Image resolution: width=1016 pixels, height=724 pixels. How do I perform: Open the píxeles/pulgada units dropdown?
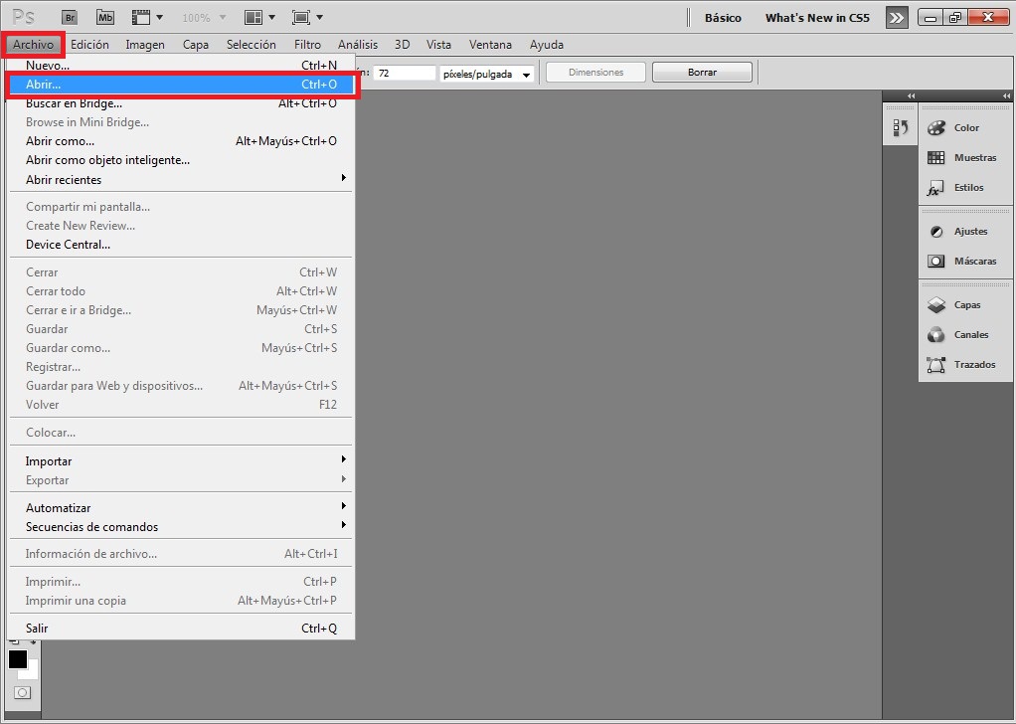pos(486,74)
